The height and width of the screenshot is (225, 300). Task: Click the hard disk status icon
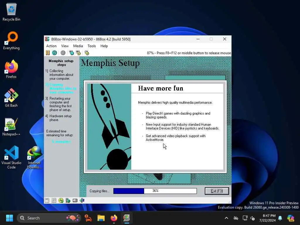[x=75, y=200]
